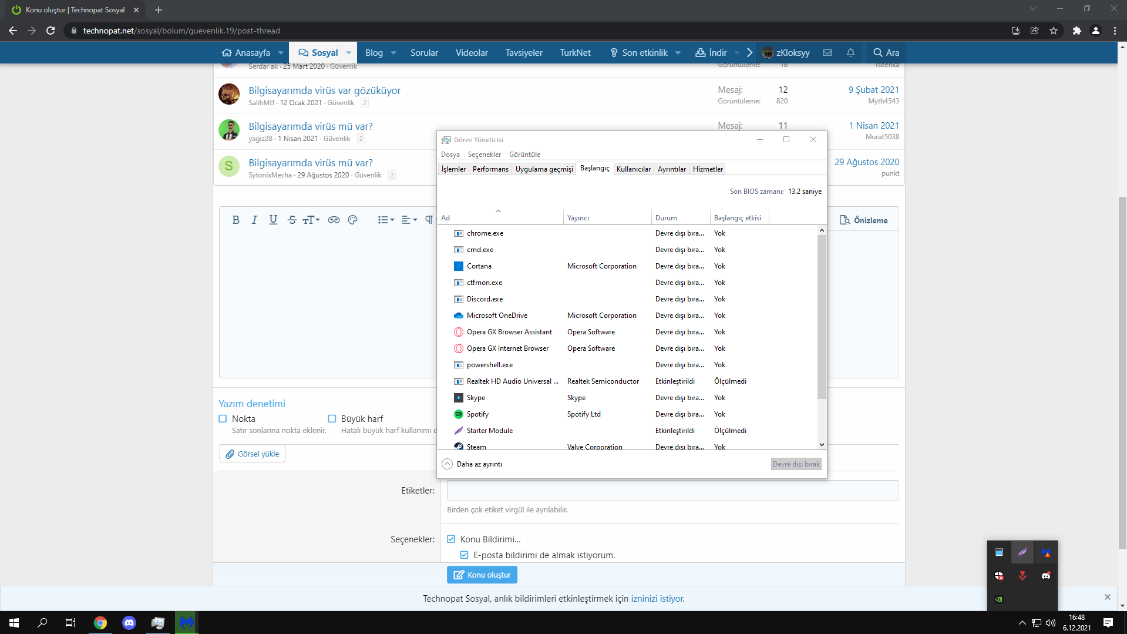Screen dimensions: 1127x634
Task: Switch to the Uygulama geçmişi tab
Action: pyautogui.click(x=544, y=169)
